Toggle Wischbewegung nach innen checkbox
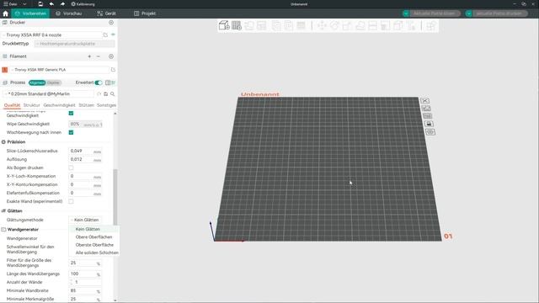The height and width of the screenshot is (303, 539). [71, 132]
